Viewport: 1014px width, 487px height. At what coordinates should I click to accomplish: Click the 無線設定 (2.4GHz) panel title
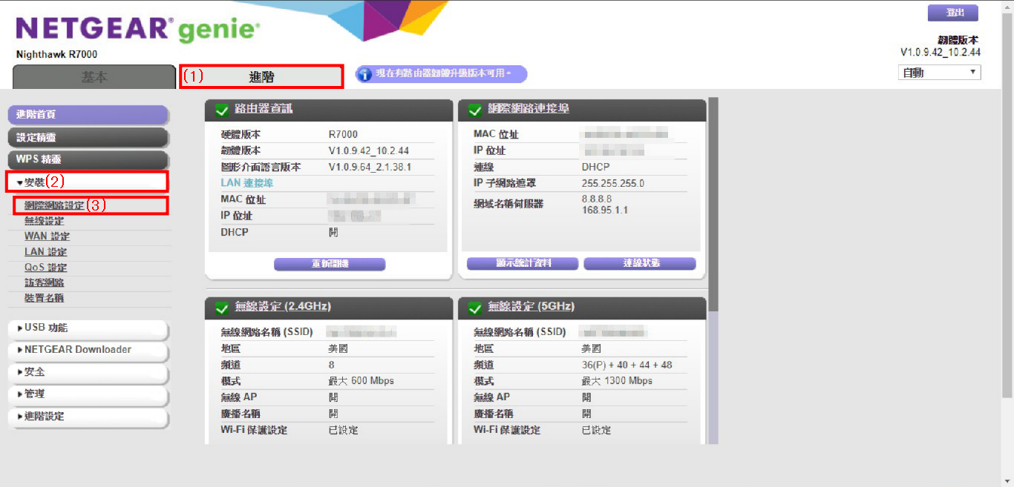pyautogui.click(x=283, y=306)
